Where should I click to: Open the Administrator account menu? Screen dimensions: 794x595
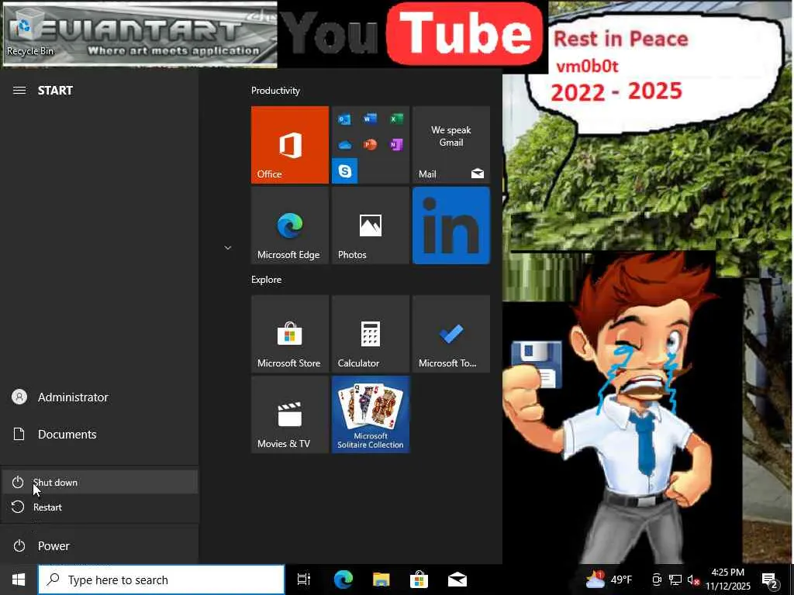pos(99,397)
